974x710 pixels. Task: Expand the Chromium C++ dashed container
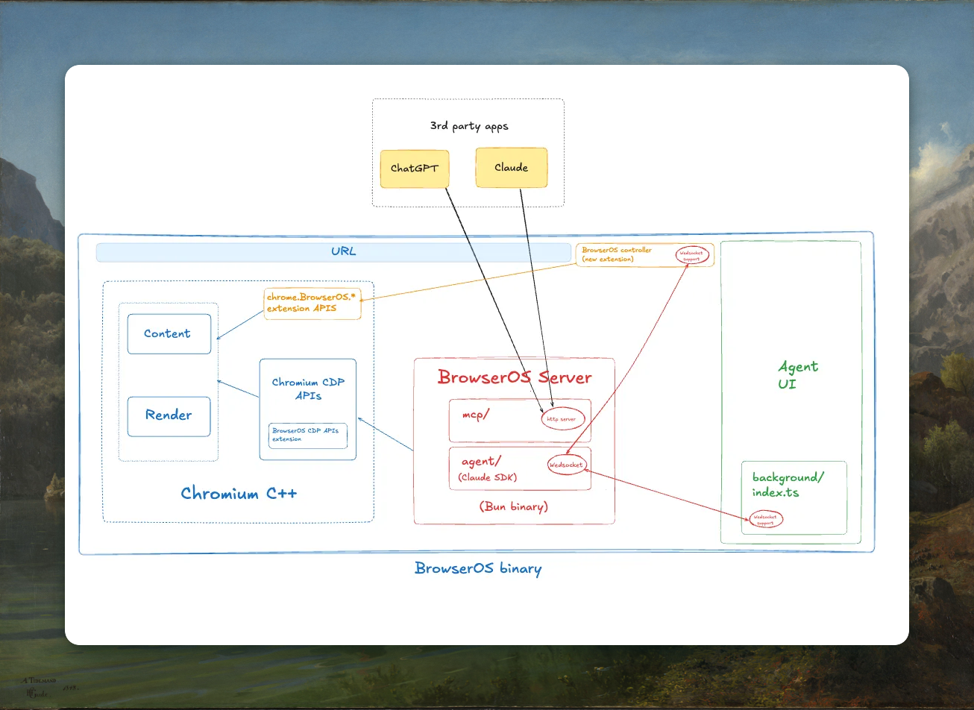point(238,493)
